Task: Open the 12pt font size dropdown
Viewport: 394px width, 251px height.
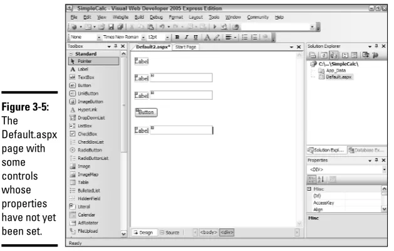Action: click(167, 38)
